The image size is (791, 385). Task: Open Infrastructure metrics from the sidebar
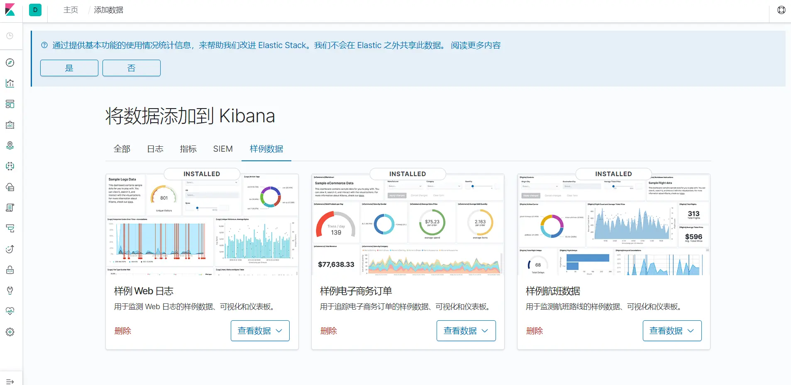click(x=10, y=187)
